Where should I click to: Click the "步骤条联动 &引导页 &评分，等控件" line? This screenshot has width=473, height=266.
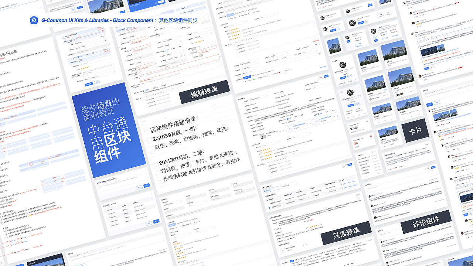pyautogui.click(x=202, y=169)
